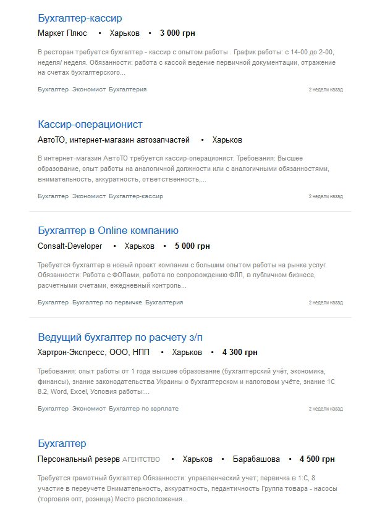Open the Бухгалтер vacancy from Персональный резерв

coord(62,444)
